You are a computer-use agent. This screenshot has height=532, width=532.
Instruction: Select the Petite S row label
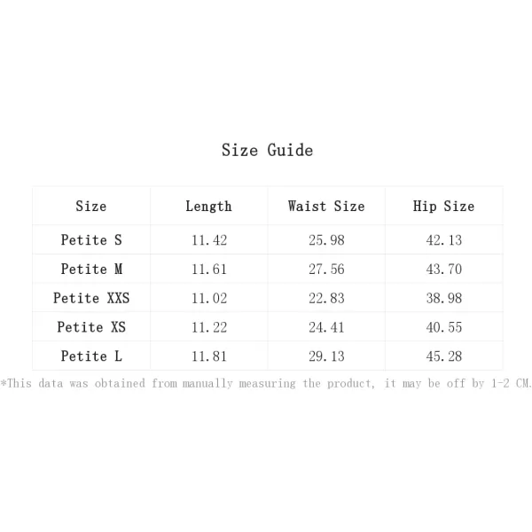[91, 240]
